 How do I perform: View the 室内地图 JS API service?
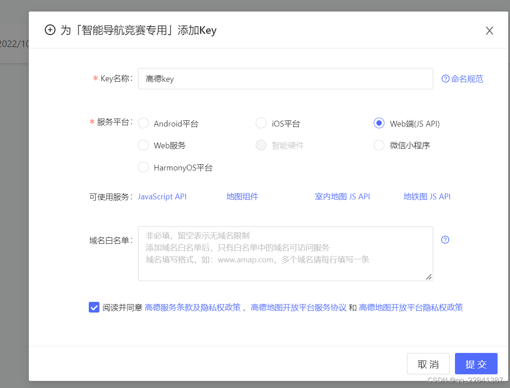pyautogui.click(x=342, y=196)
